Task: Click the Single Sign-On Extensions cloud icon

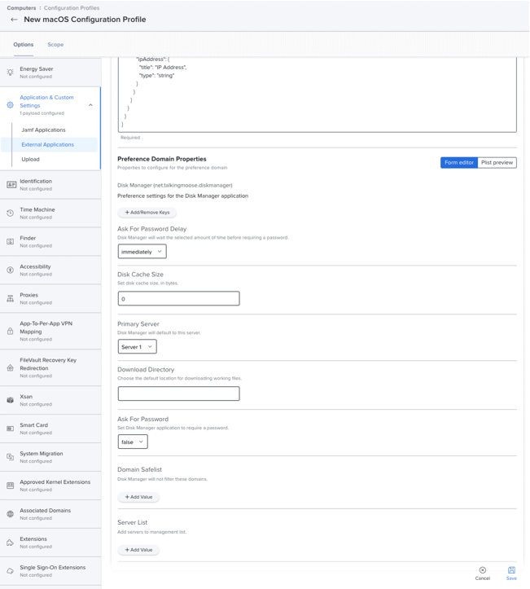Action: click(10, 571)
